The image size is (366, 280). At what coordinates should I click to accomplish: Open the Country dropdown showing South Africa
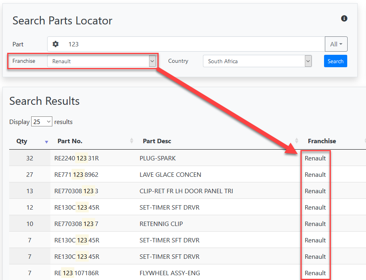(x=257, y=61)
